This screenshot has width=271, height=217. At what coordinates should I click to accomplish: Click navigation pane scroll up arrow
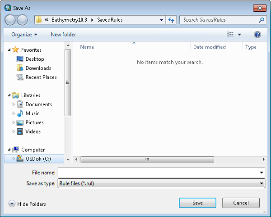point(68,45)
